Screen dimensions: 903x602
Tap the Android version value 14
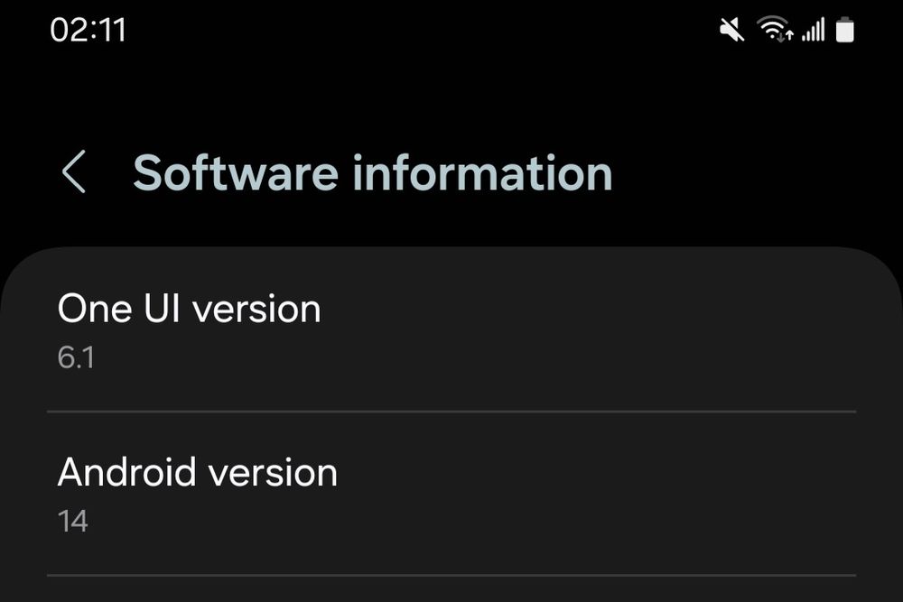pos(72,521)
